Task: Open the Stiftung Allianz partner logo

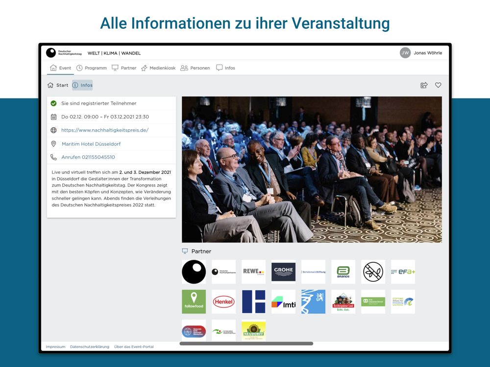Action: [403, 302]
